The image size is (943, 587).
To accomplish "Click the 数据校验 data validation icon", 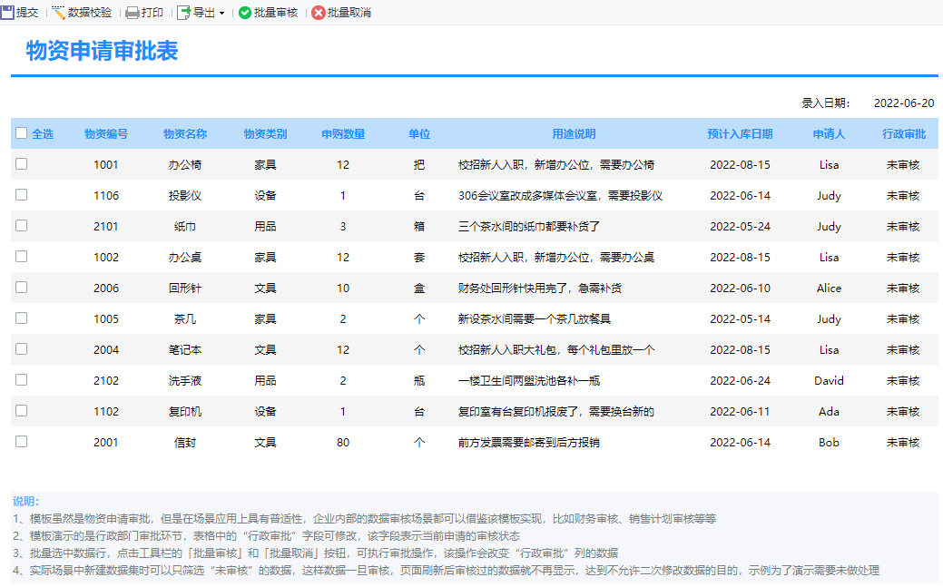I will tap(59, 13).
